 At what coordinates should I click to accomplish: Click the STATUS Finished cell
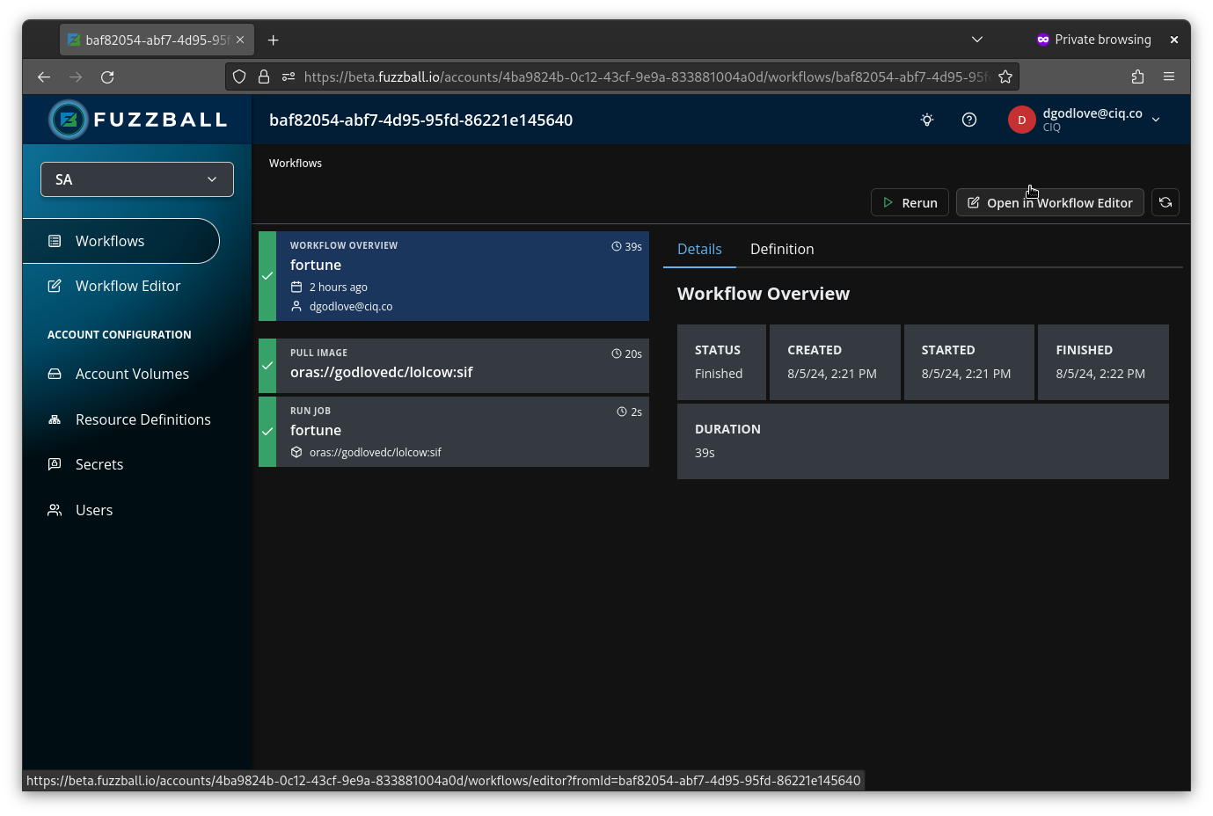coord(721,362)
